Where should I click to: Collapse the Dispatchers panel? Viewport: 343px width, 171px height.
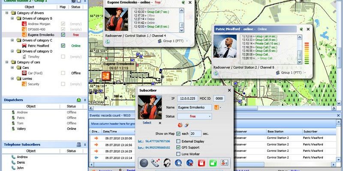tap(85, 100)
